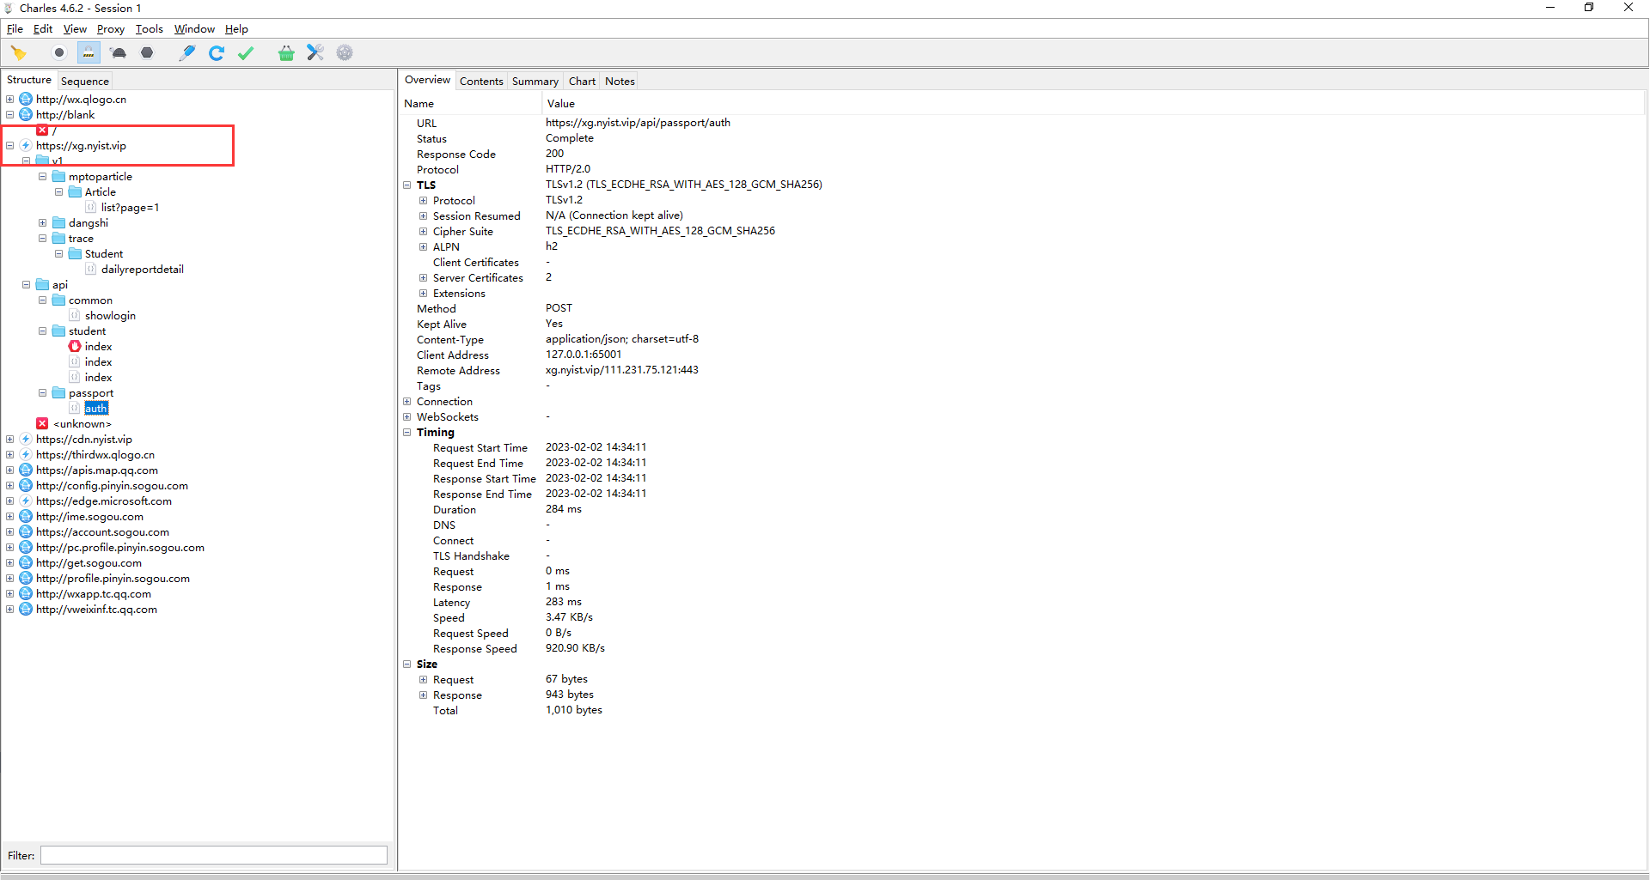Open the Tools menu
The height and width of the screenshot is (880, 1650).
tap(149, 29)
